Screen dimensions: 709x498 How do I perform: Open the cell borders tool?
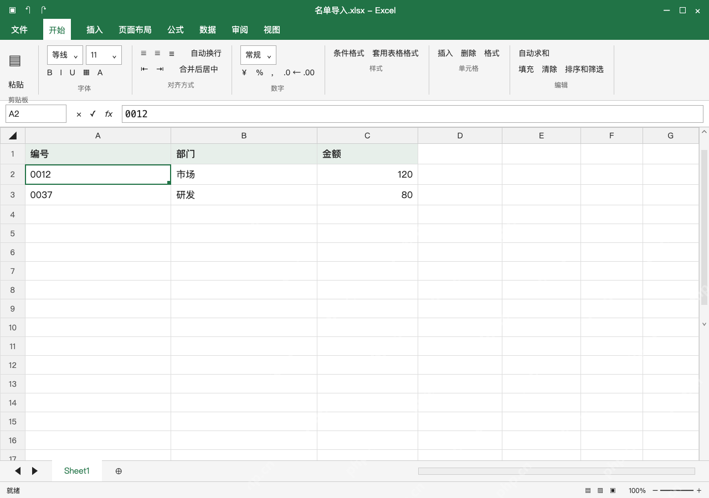click(86, 72)
